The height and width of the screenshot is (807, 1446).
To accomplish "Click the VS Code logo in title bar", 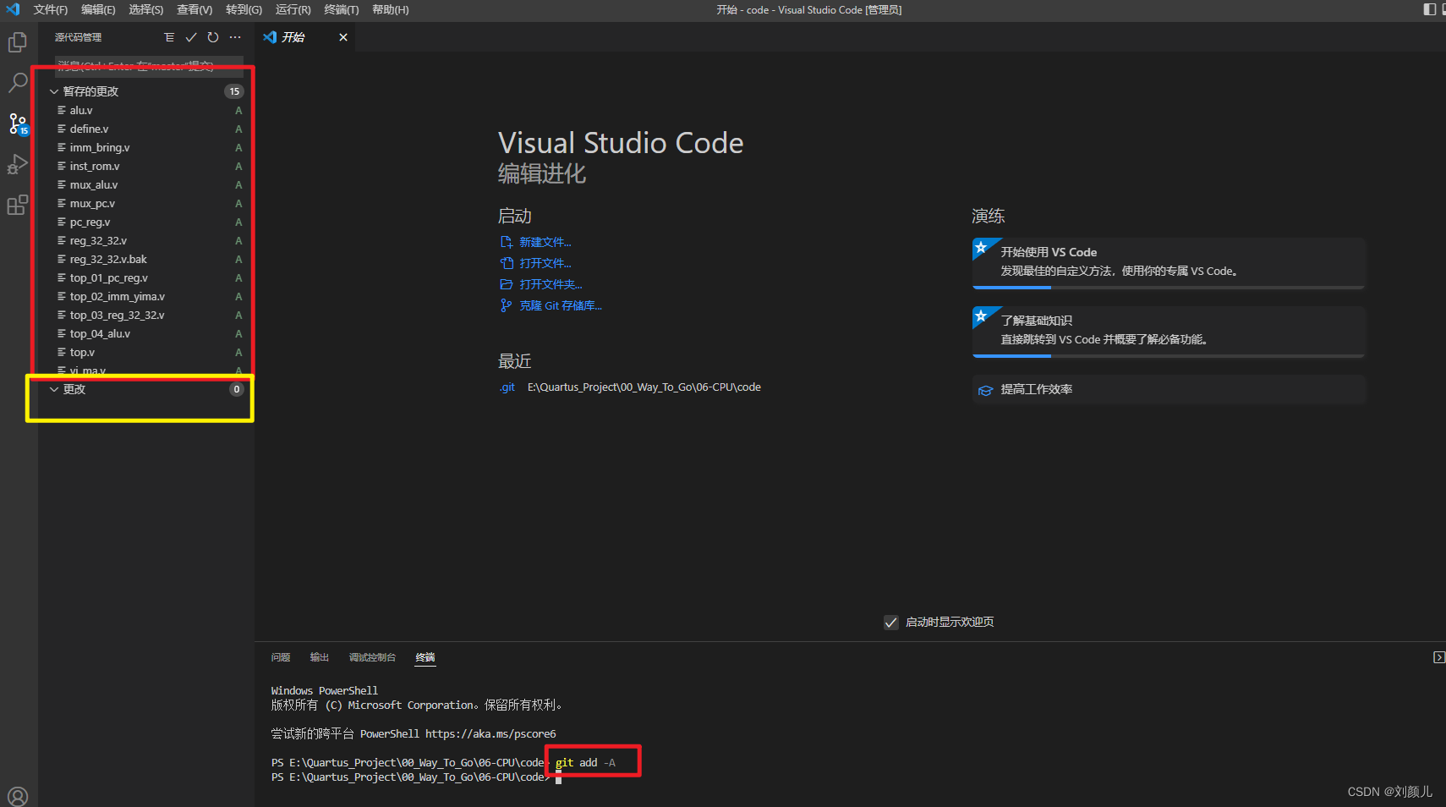I will point(13,9).
